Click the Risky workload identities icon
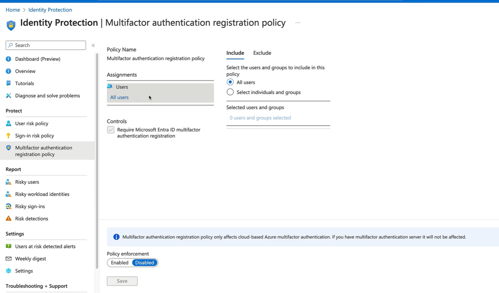 tap(8, 194)
